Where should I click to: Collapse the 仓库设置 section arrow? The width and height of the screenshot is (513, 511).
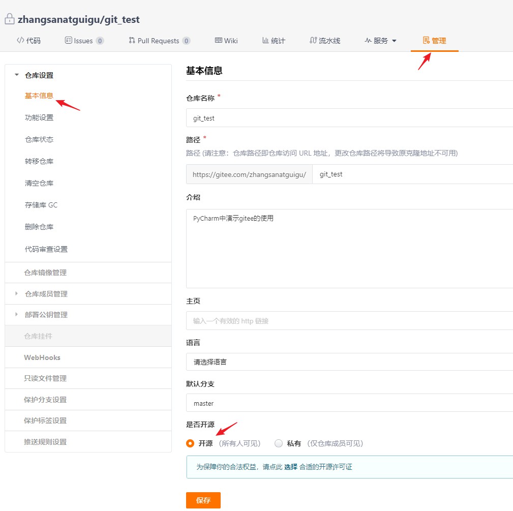(17, 75)
